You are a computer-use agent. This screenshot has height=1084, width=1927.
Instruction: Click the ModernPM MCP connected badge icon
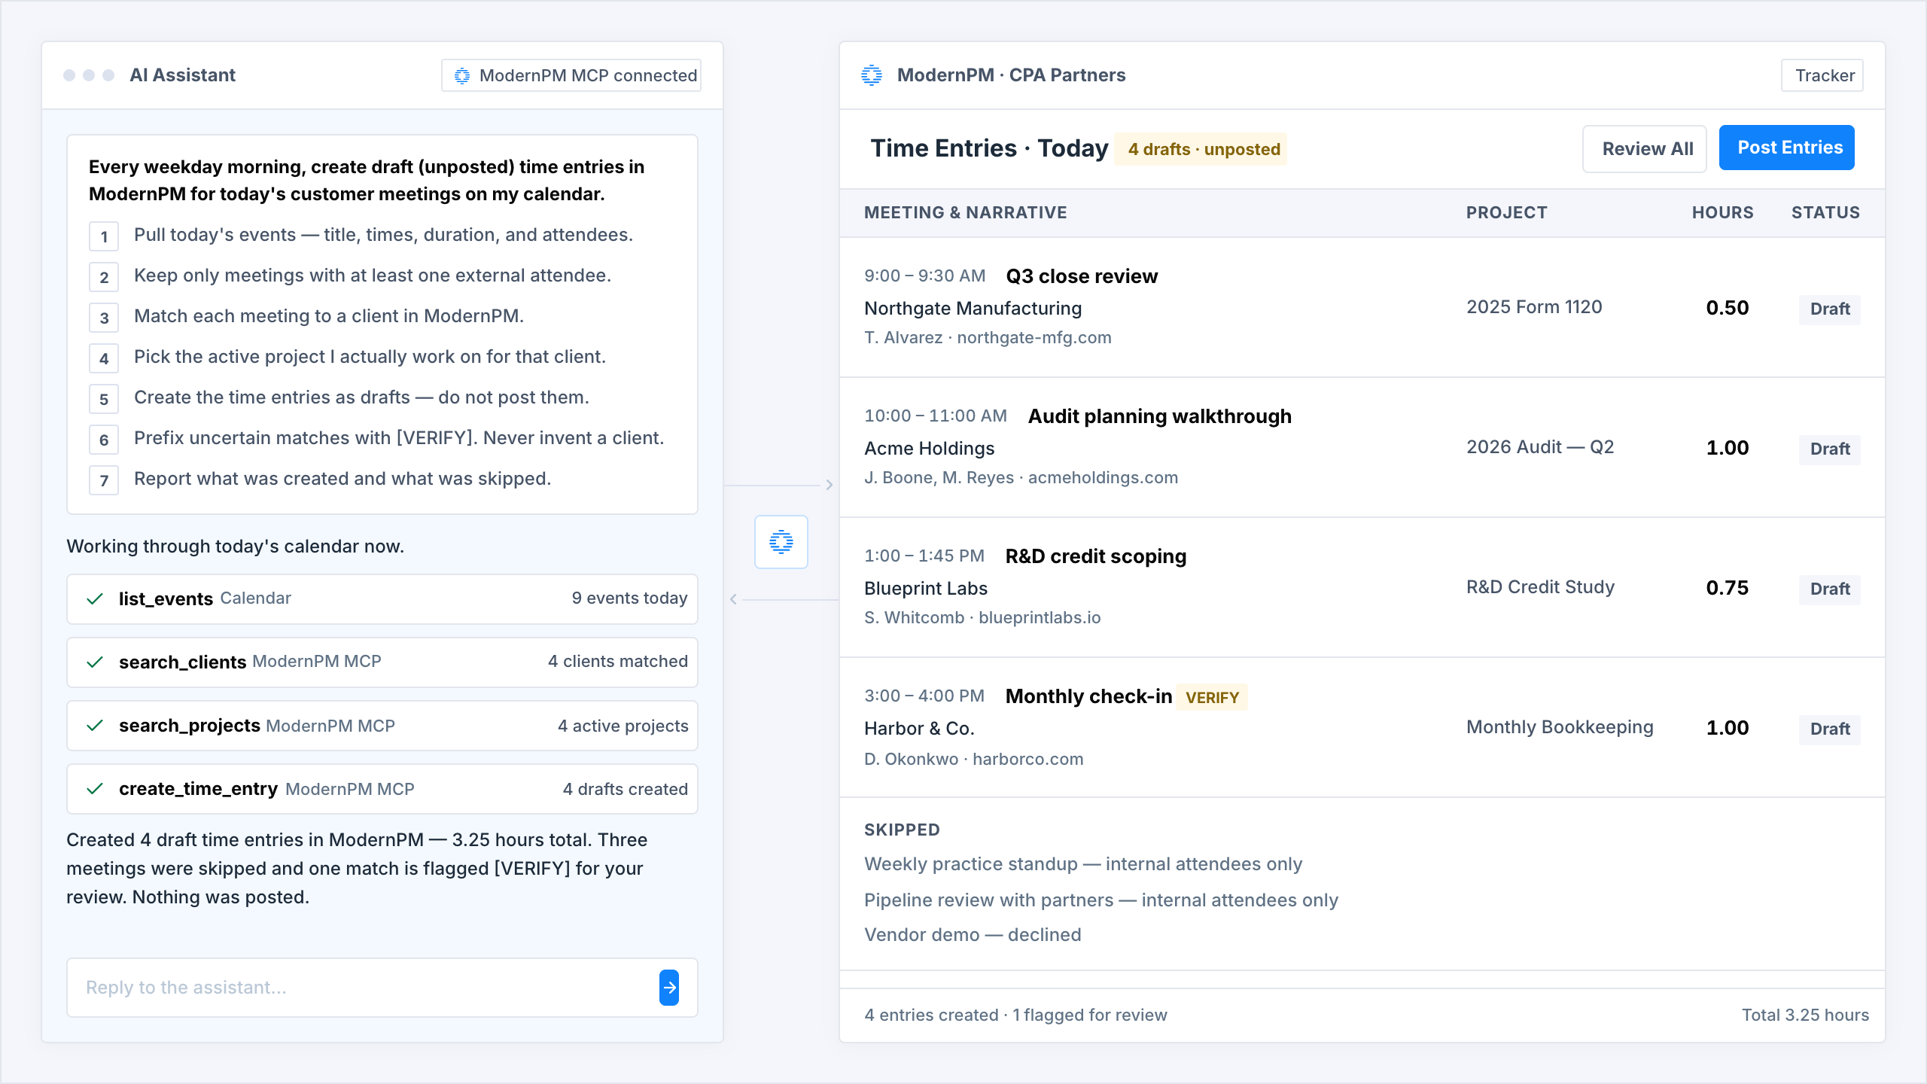click(x=462, y=75)
